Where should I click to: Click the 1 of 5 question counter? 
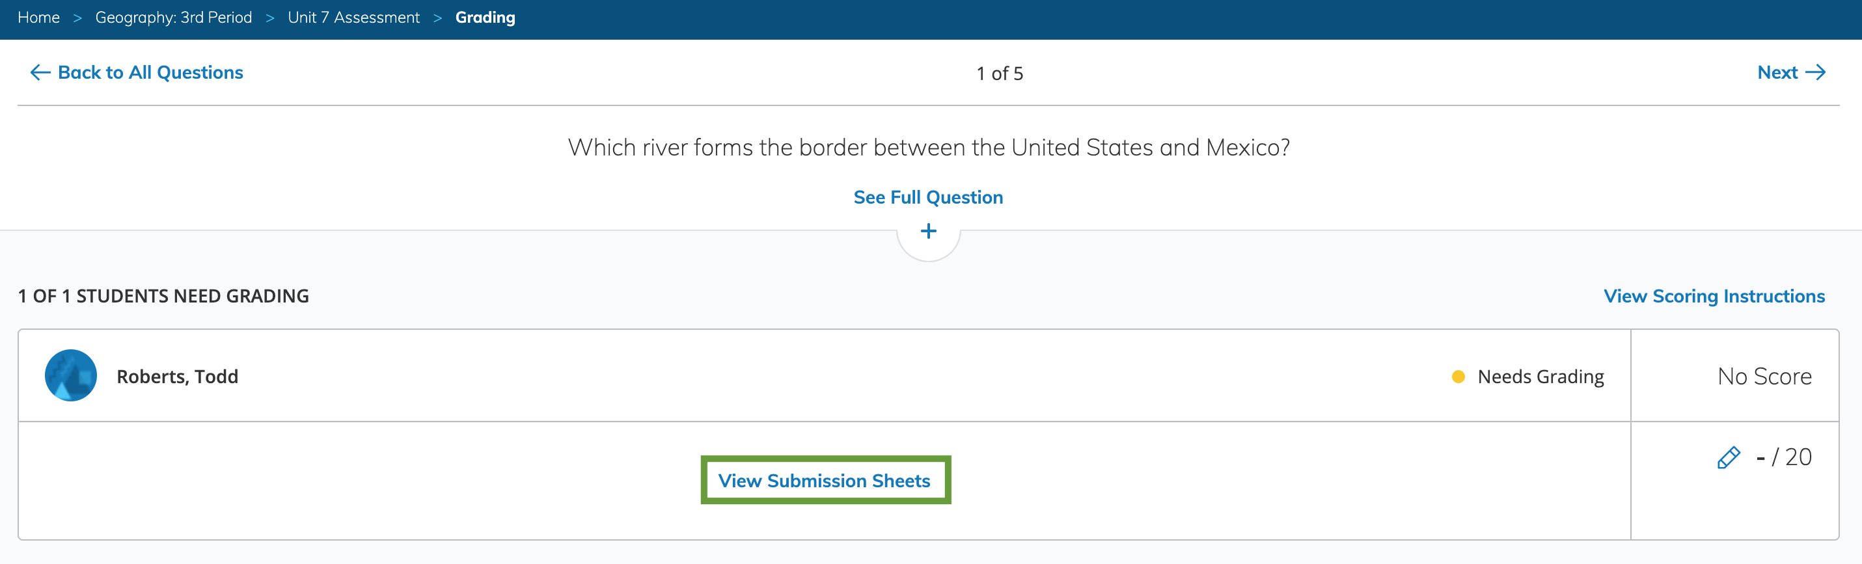click(1000, 74)
